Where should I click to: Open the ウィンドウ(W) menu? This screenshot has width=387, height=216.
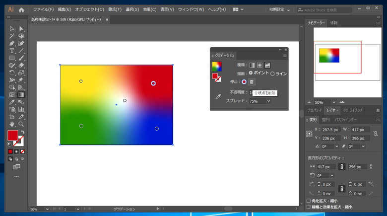[x=191, y=9]
